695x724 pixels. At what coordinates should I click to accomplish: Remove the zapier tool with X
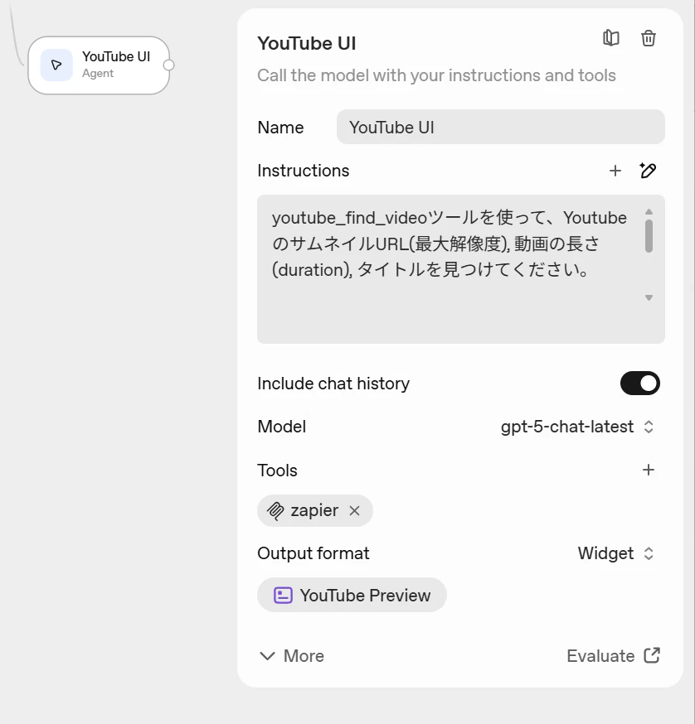[355, 510]
